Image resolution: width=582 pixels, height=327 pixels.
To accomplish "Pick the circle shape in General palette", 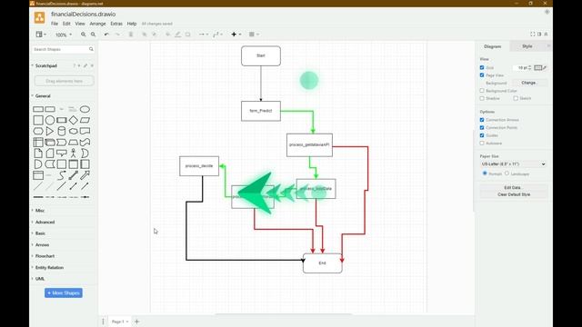I will (50, 120).
